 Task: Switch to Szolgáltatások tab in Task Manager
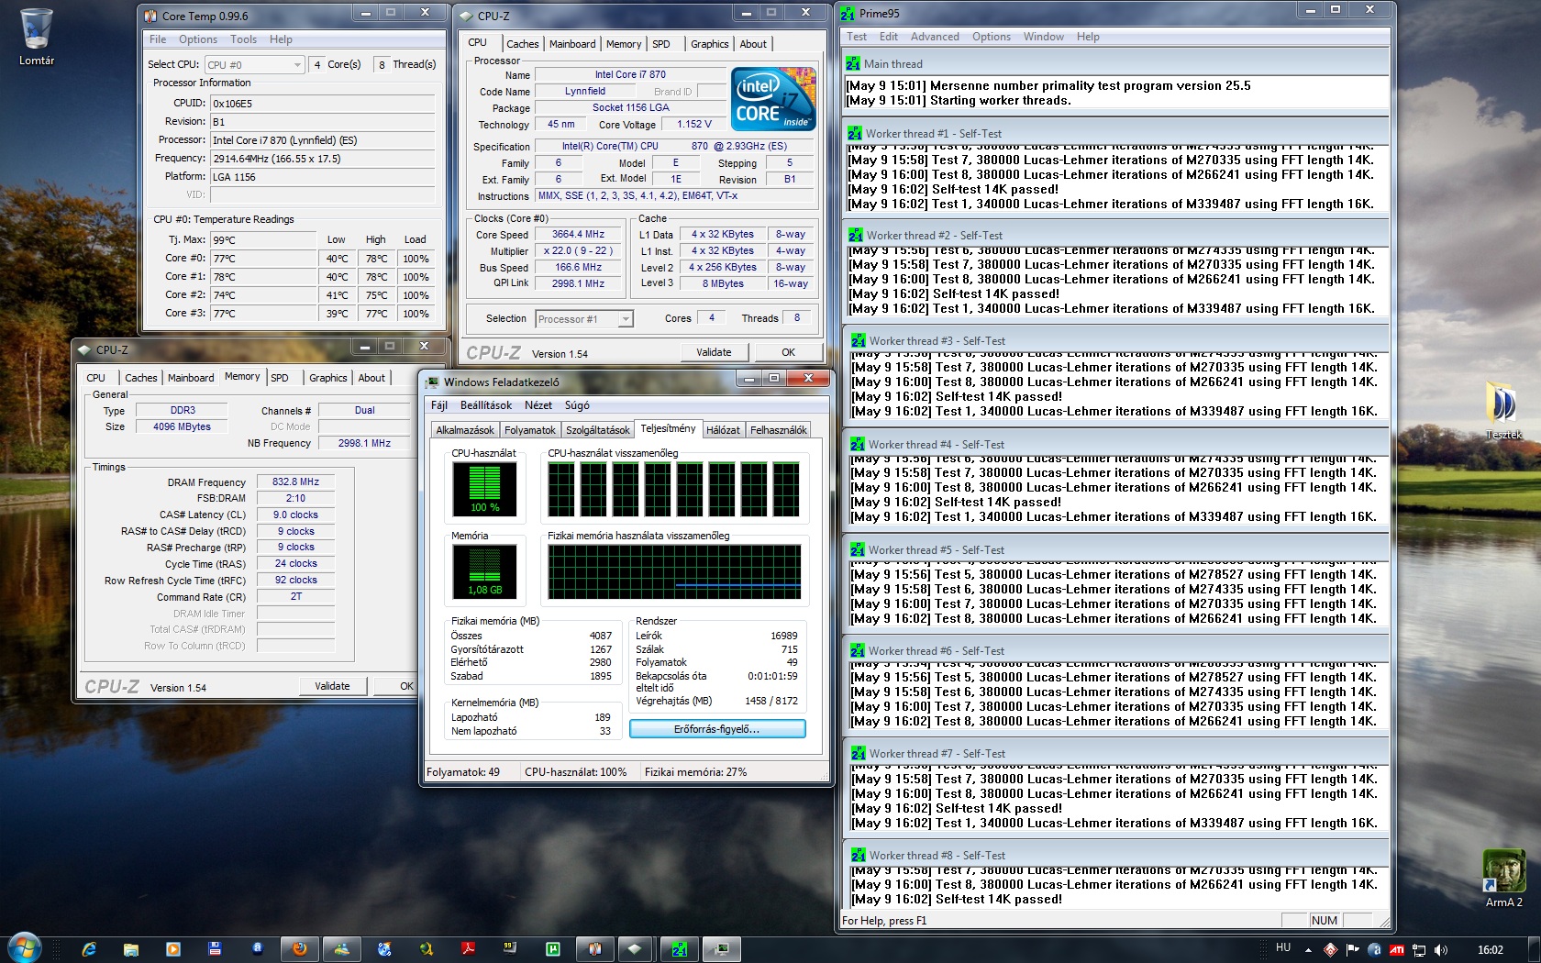(x=598, y=430)
